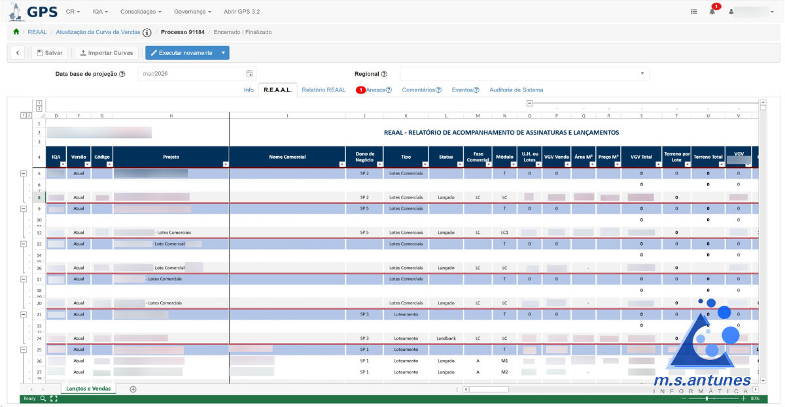
Task: Click the magnifier icon in the status bar
Action: 42,399
